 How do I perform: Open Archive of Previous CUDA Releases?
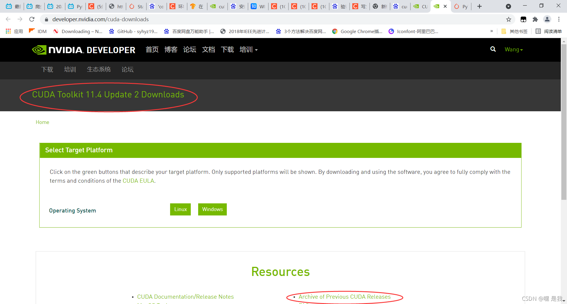click(x=345, y=297)
